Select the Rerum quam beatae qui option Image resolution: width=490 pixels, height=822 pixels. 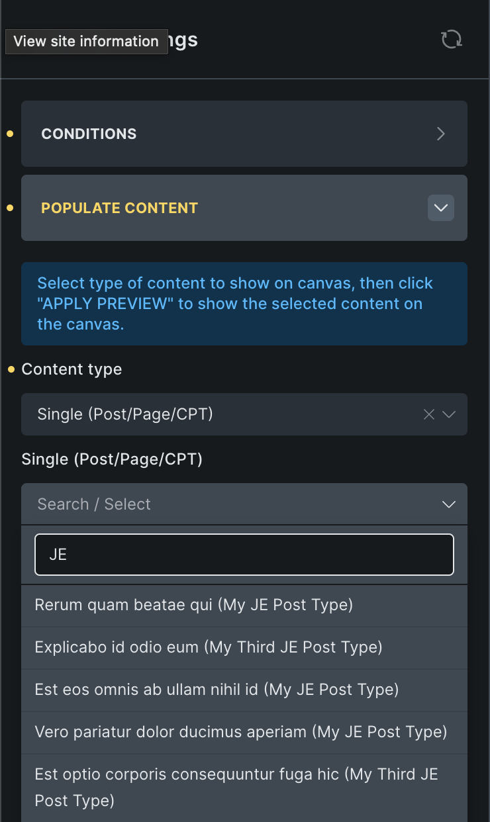(x=193, y=605)
